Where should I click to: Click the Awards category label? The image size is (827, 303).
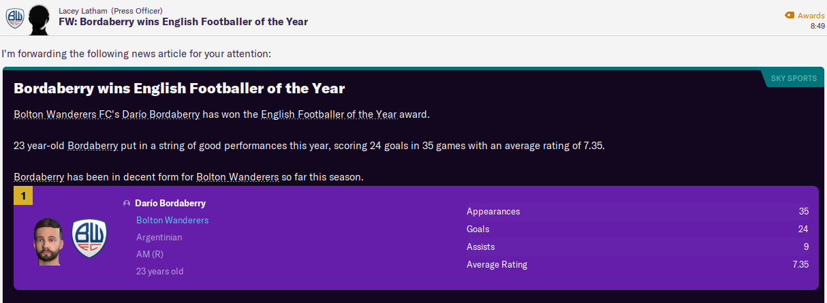pos(811,15)
